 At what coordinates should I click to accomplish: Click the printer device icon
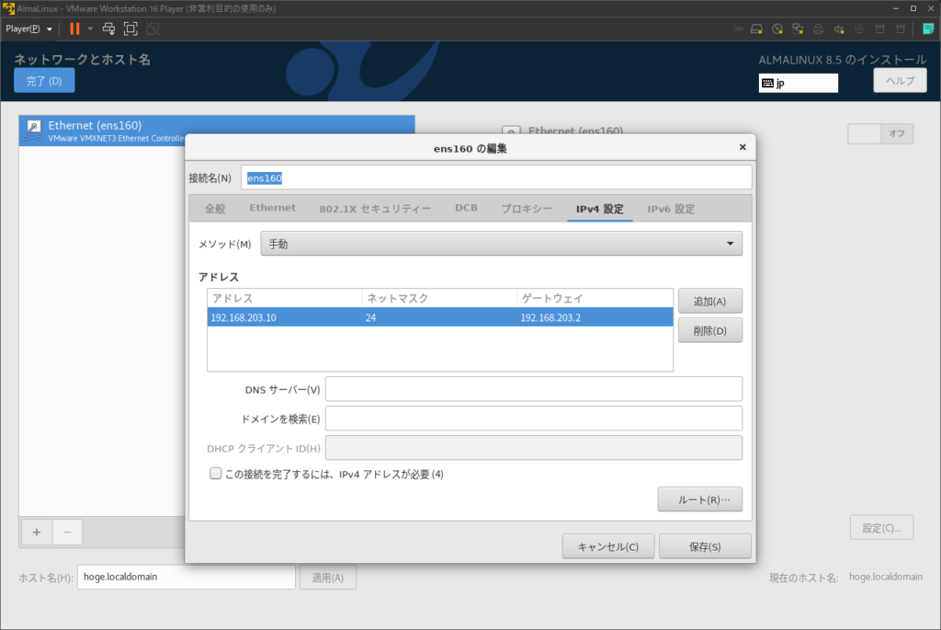click(818, 29)
